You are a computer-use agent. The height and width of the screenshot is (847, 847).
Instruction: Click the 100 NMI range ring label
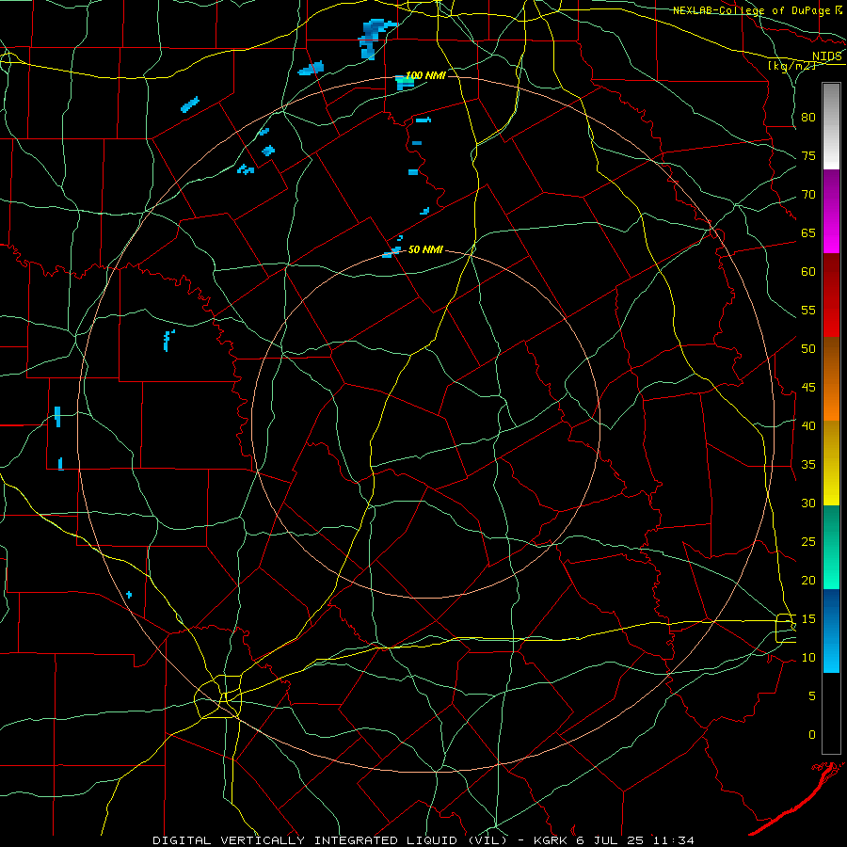pos(425,75)
